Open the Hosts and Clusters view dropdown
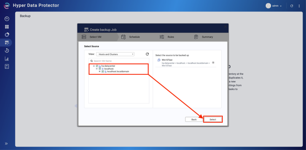306x150 pixels. click(115, 54)
